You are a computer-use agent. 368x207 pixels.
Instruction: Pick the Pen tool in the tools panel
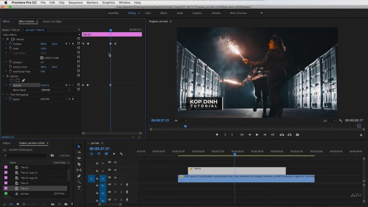tap(79, 176)
